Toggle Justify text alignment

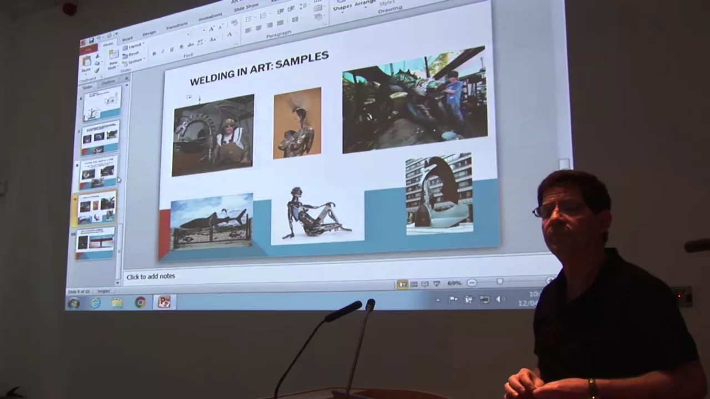280,23
